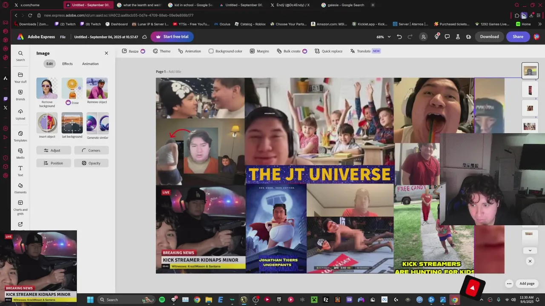Viewport: 545px width, 306px height.
Task: Click the redo arrow
Action: pyautogui.click(x=410, y=37)
